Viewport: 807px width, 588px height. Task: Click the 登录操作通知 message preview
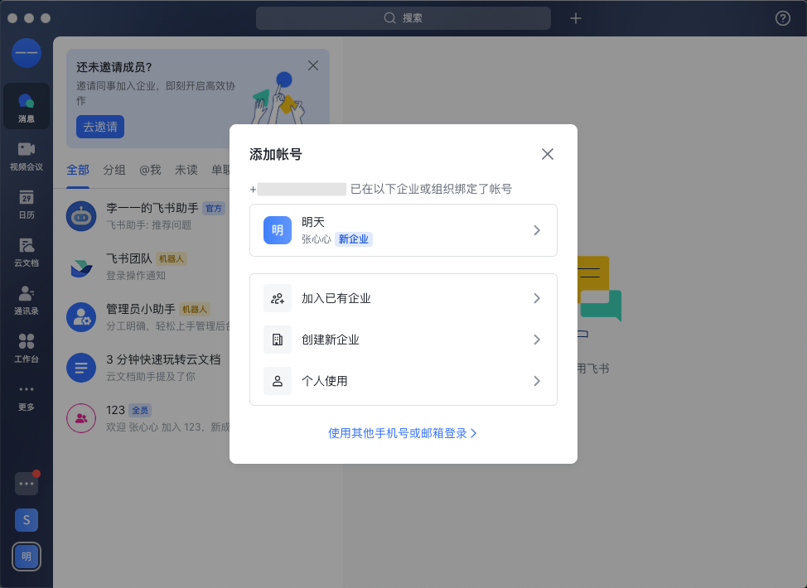136,275
